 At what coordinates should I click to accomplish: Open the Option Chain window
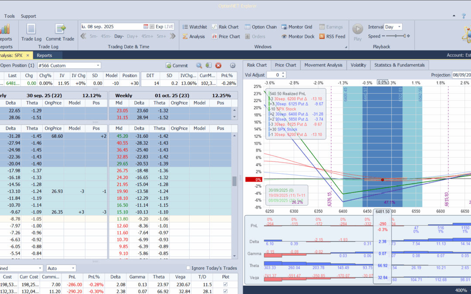[x=260, y=27]
